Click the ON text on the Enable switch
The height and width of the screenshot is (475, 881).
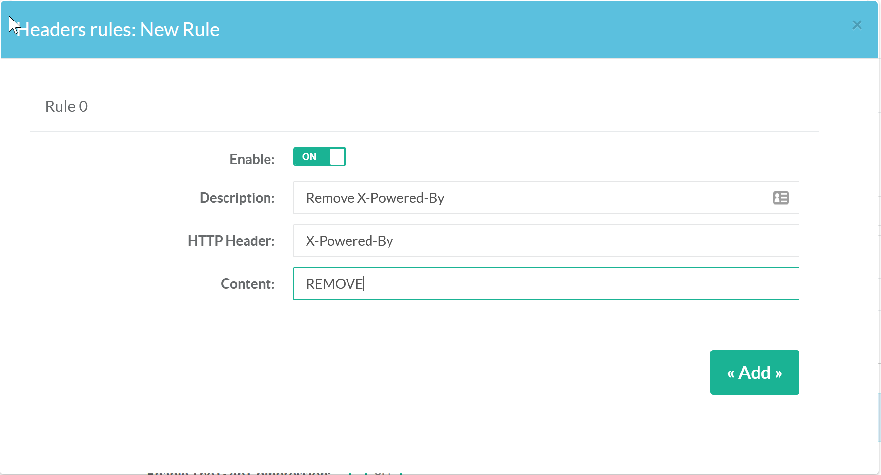click(x=309, y=157)
